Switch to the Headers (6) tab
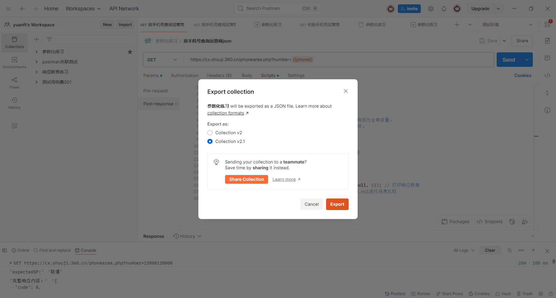The height and width of the screenshot is (298, 556). coord(219,76)
